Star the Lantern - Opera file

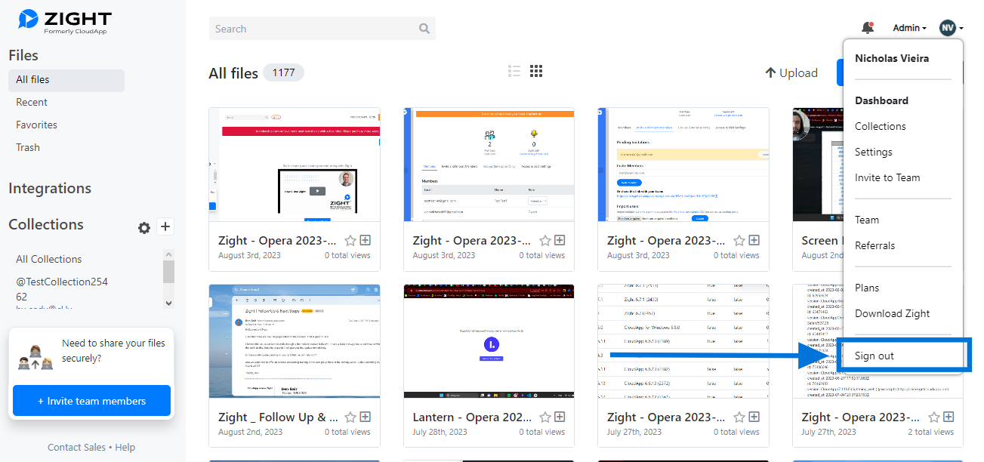click(x=545, y=417)
